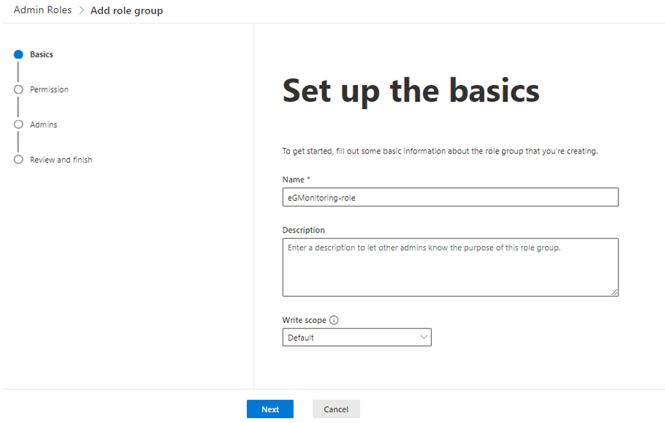Click the empty Admins step circle
Viewport: 665px width, 423px height.
point(19,124)
